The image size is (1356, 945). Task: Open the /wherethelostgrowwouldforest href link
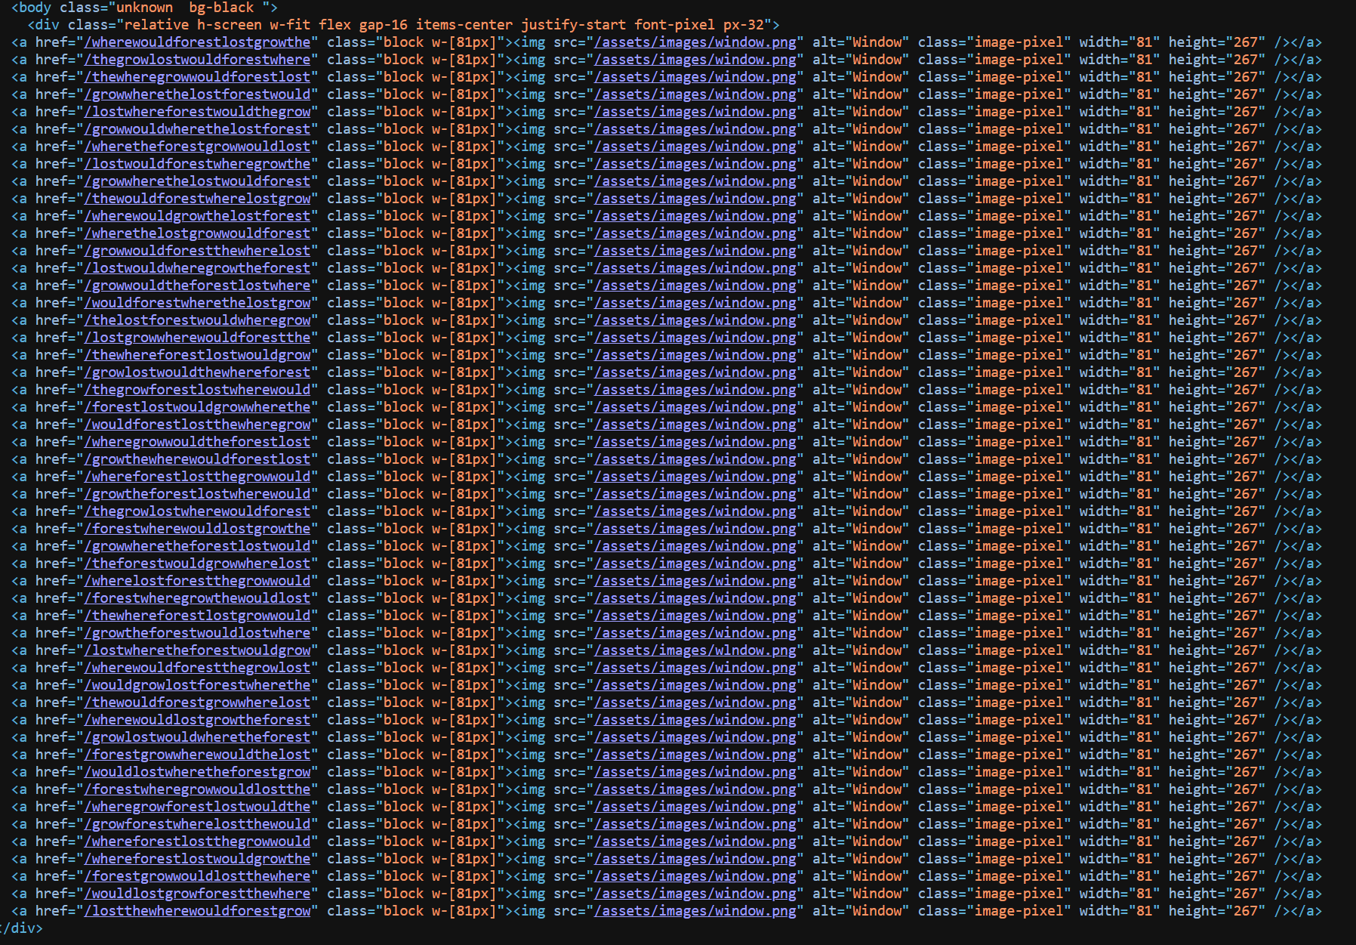click(x=197, y=233)
